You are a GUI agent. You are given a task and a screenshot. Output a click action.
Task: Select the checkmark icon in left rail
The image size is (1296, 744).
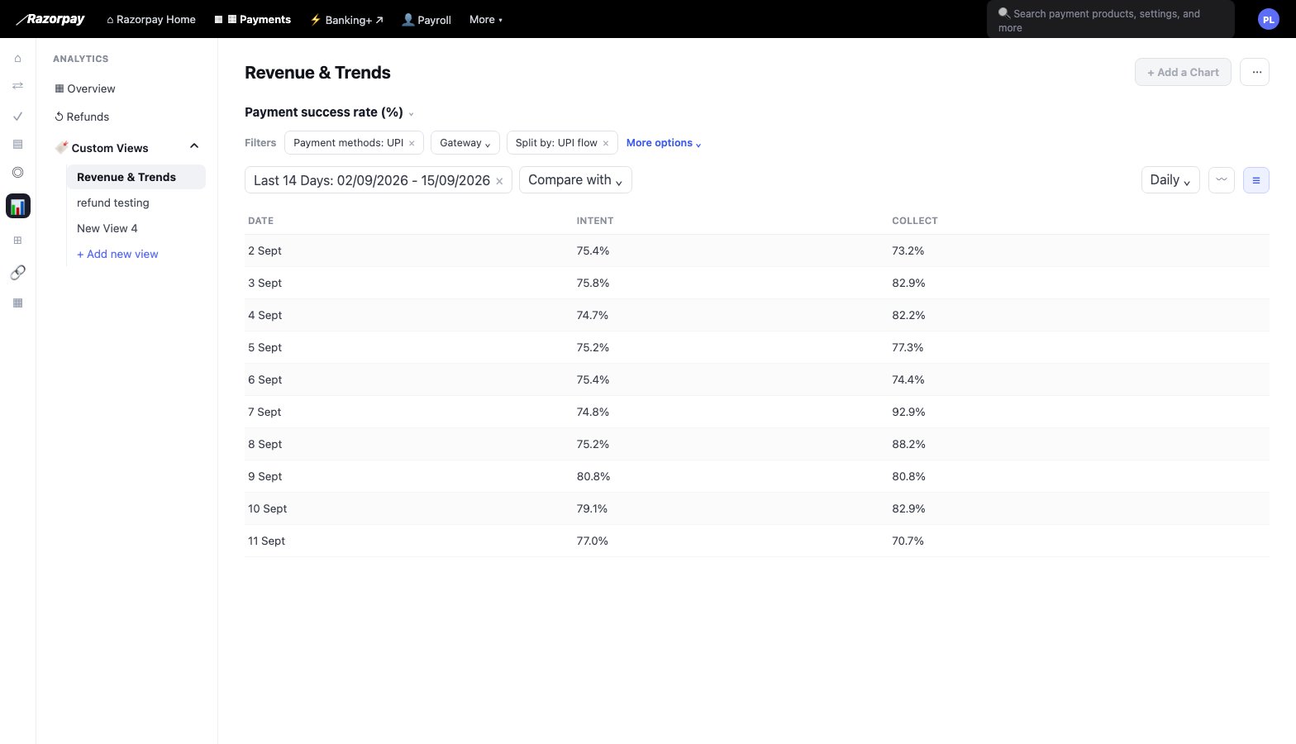click(18, 117)
